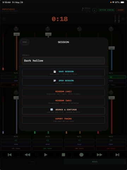
Task: Choose Export Tracks
Action: (x=64, y=120)
